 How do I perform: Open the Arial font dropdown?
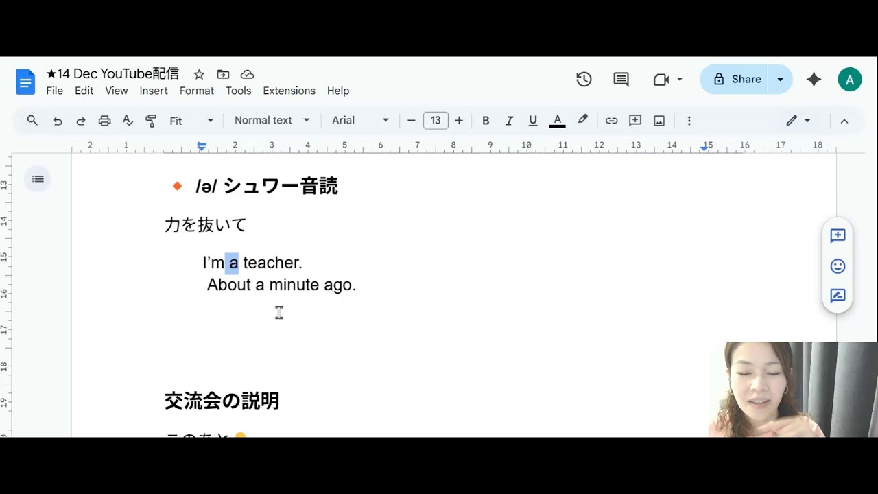point(360,121)
